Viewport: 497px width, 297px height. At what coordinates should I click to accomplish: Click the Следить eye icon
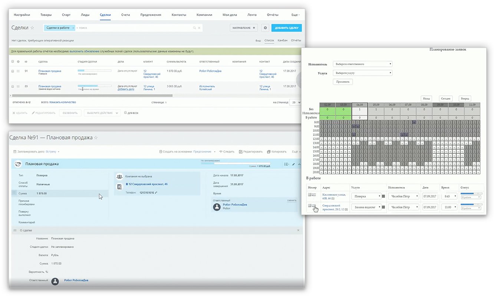coord(221,151)
